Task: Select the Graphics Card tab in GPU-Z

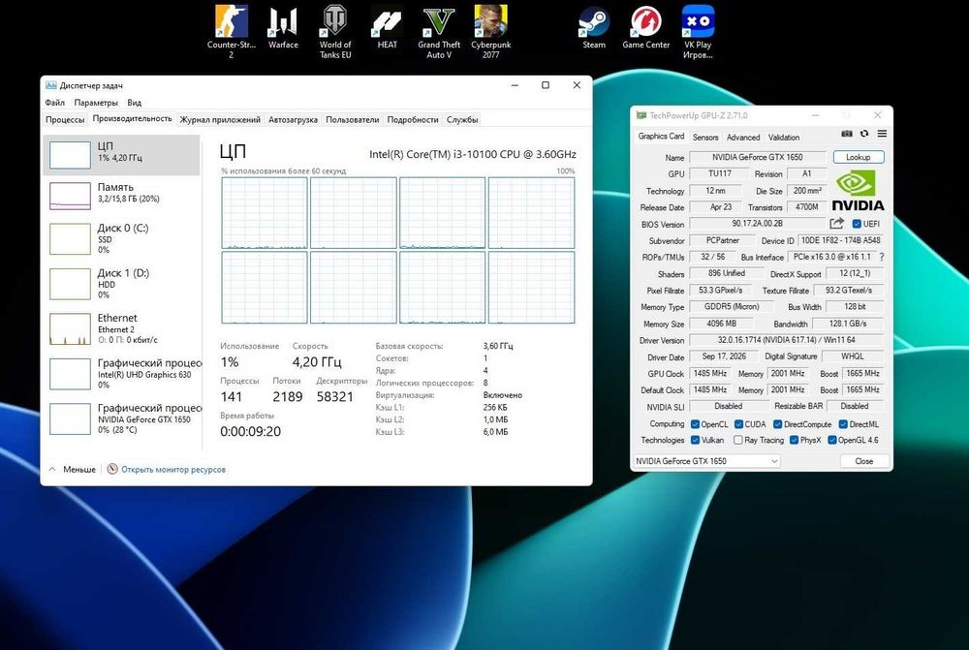Action: [661, 136]
